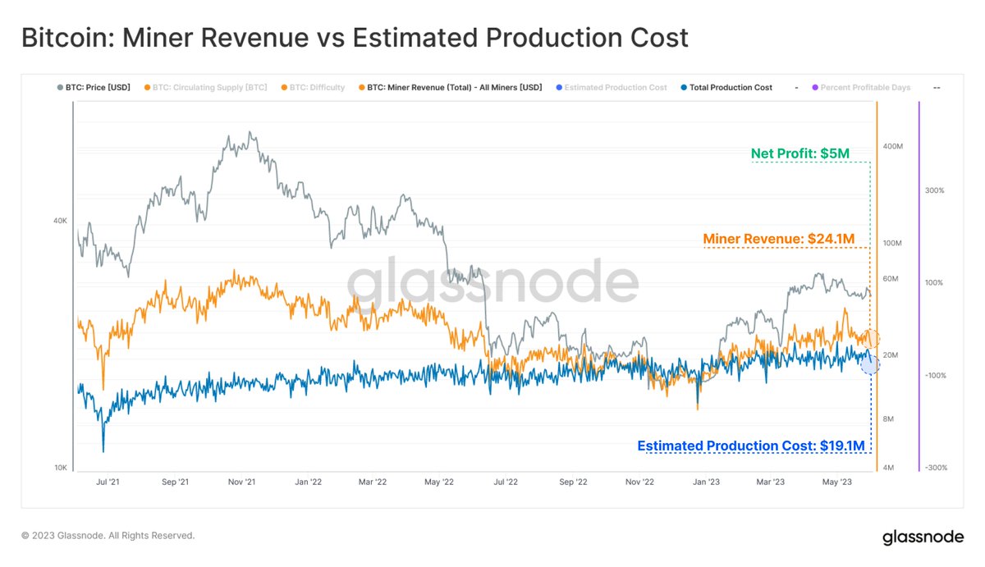This screenshot has width=985, height=567.
Task: Click the double-dash legend item on far right
Action: coord(936,88)
